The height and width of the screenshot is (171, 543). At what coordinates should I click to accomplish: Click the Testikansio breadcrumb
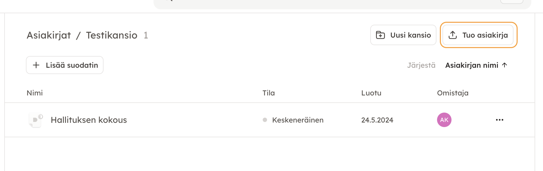112,35
